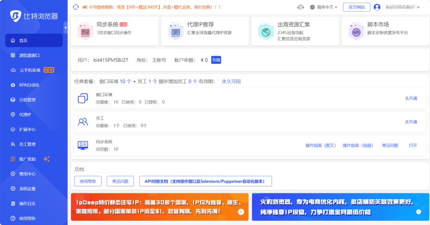Click the 代理IP推荐 card IP icon
The height and width of the screenshot is (225, 430).
click(x=176, y=31)
